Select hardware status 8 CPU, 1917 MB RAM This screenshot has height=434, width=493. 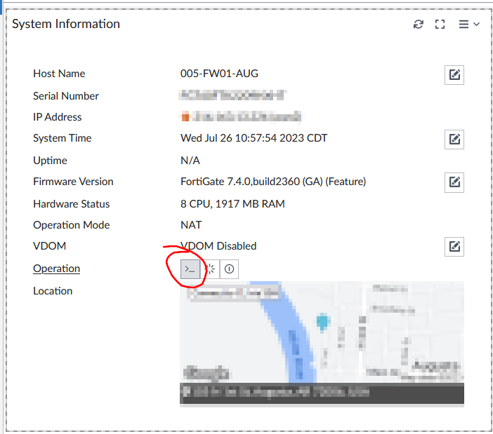232,204
